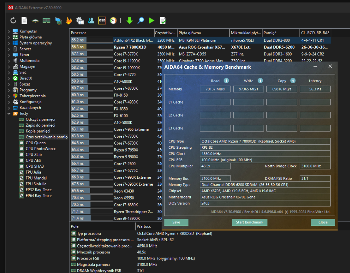Select the Ryzen 7 7800X3D result row
This screenshot has width=350, height=273.
point(200,47)
